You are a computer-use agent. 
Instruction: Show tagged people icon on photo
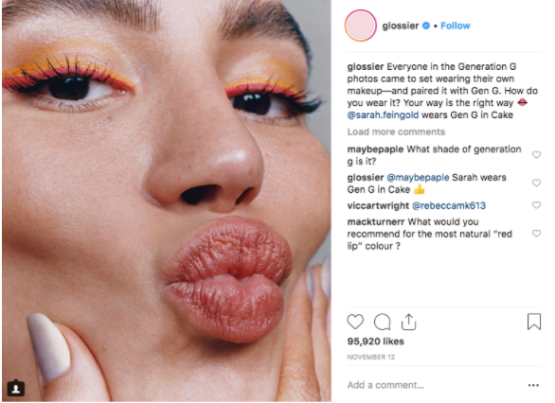click(16, 388)
